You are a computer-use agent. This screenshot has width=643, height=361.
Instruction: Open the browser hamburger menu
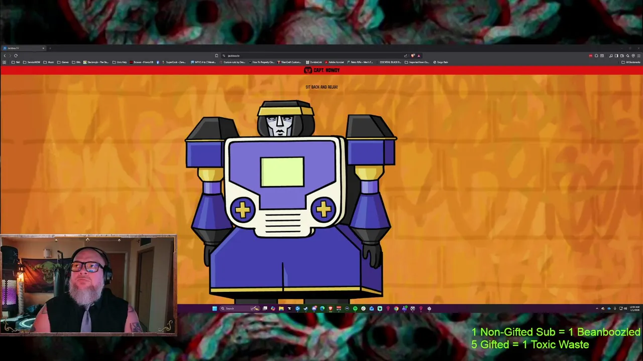tap(638, 56)
